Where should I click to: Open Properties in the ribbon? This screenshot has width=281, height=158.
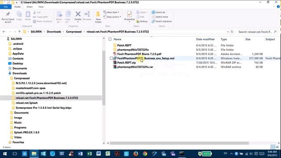pos(130,17)
